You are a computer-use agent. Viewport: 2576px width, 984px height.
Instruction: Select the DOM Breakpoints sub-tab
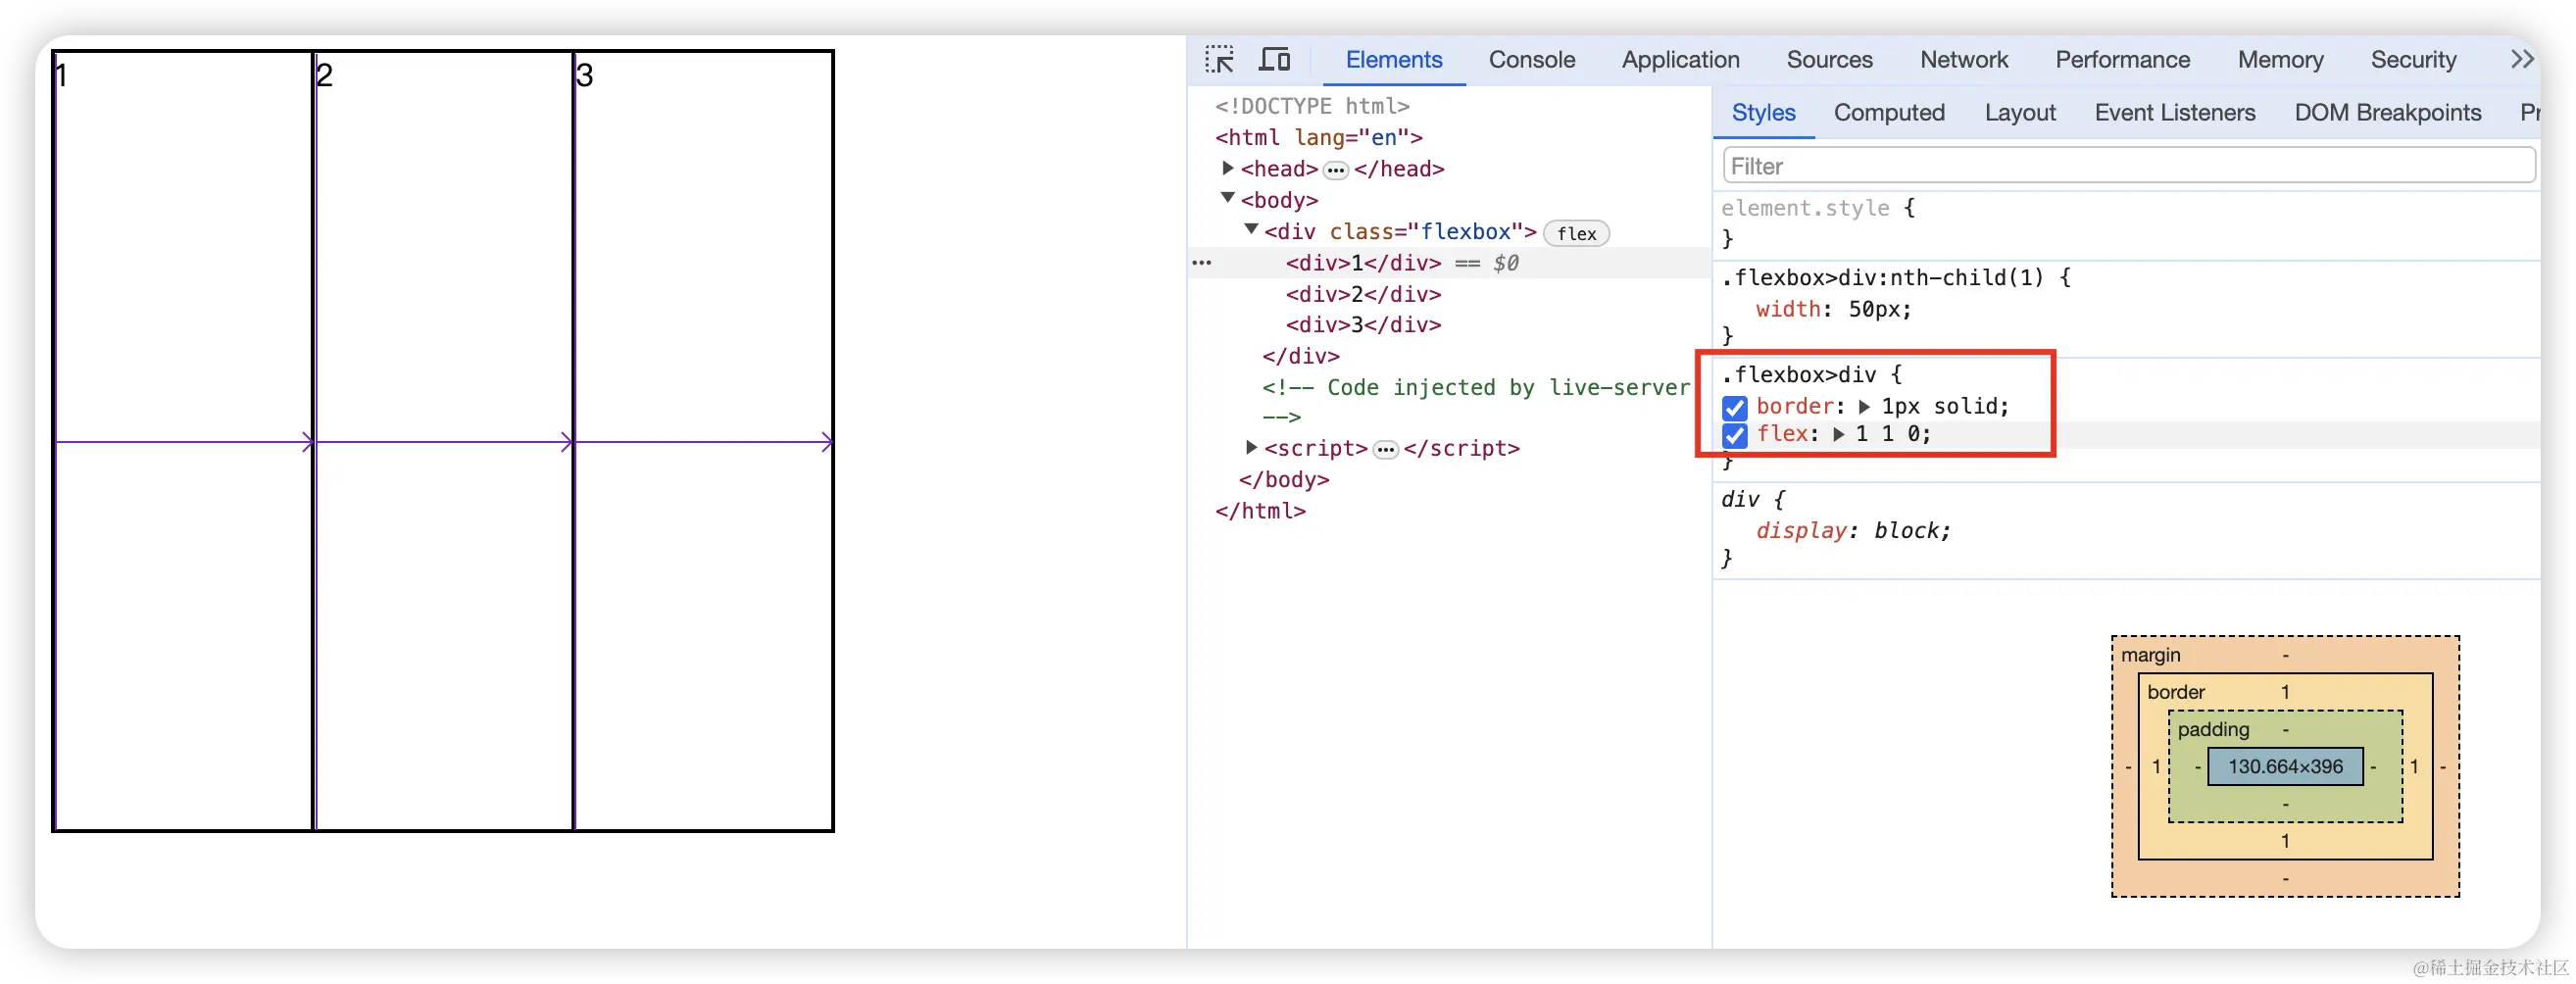2387,113
